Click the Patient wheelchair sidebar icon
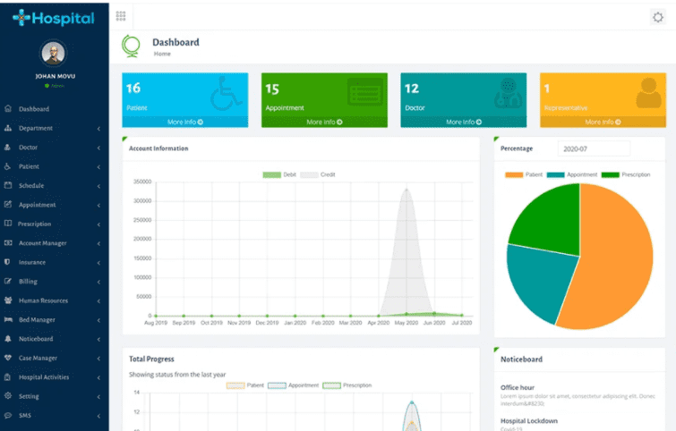Image resolution: width=676 pixels, height=431 pixels. coord(8,166)
